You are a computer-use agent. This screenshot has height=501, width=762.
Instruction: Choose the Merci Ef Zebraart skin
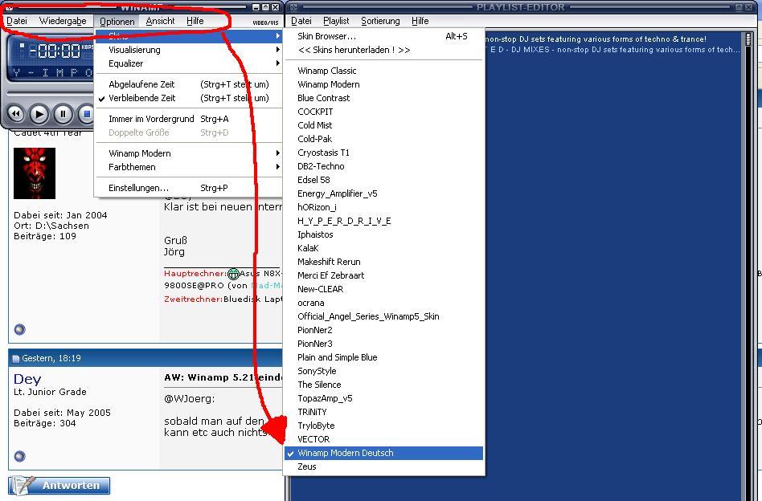(x=384, y=275)
